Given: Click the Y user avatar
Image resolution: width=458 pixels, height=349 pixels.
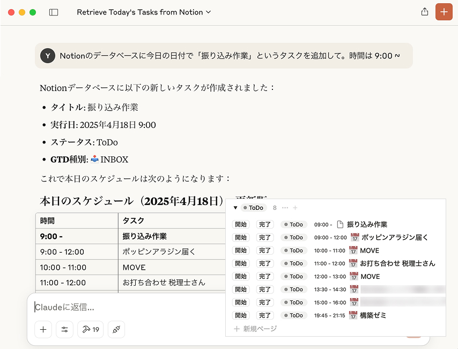Looking at the screenshot, I should coord(48,56).
